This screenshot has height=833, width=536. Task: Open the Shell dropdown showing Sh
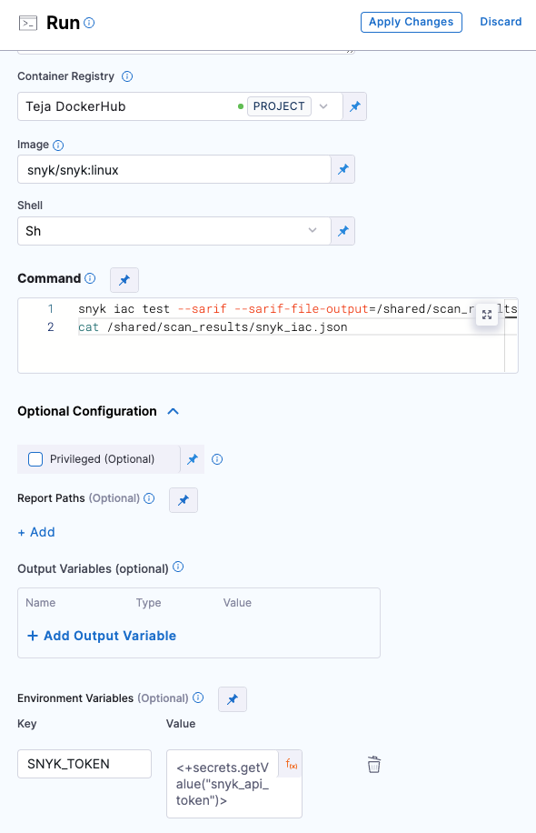click(174, 231)
